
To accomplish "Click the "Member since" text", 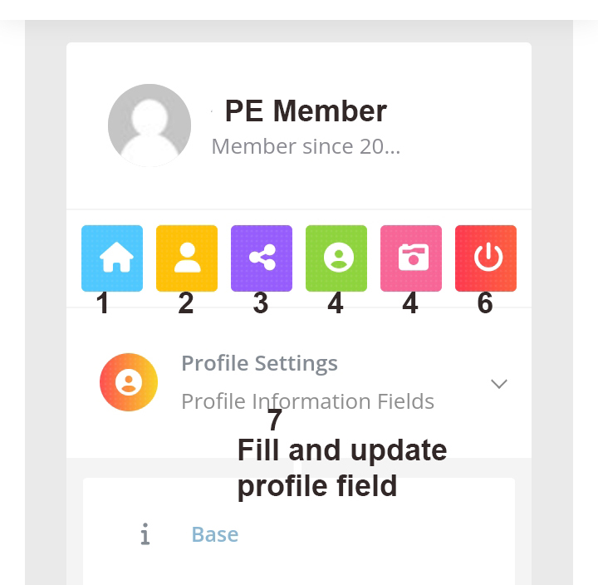I will tap(306, 147).
